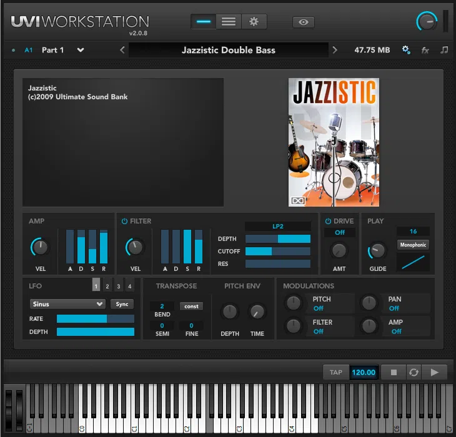
Task: Adjust the GLIDE knob
Action: [x=377, y=251]
